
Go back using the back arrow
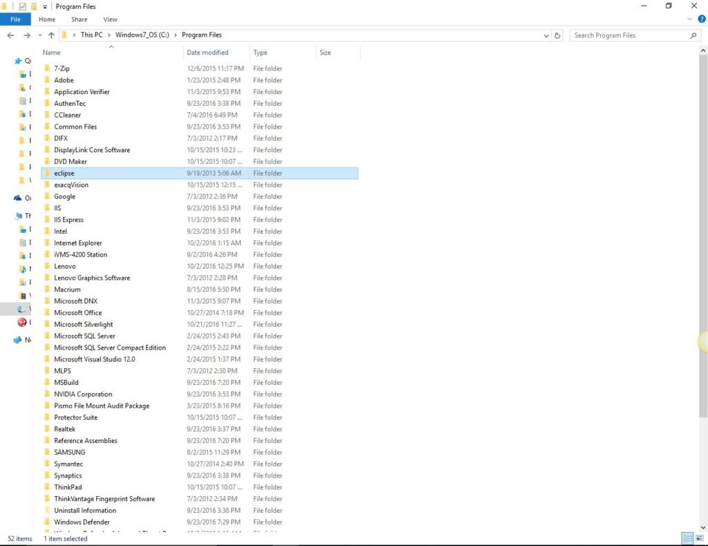(10, 35)
